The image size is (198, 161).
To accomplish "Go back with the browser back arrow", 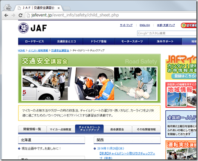I will pos(6,15).
